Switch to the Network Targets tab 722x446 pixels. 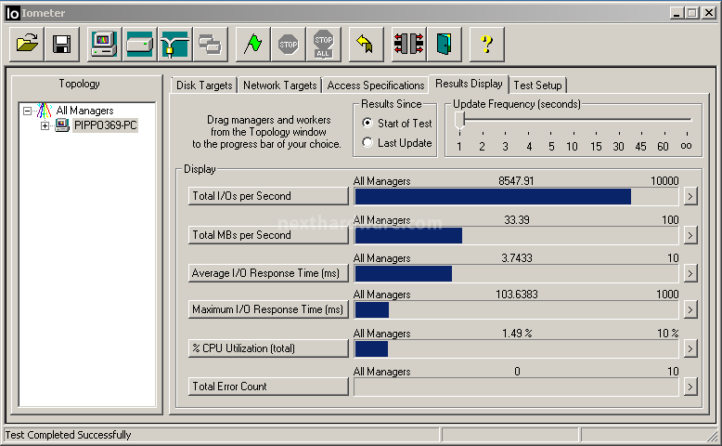pos(280,85)
